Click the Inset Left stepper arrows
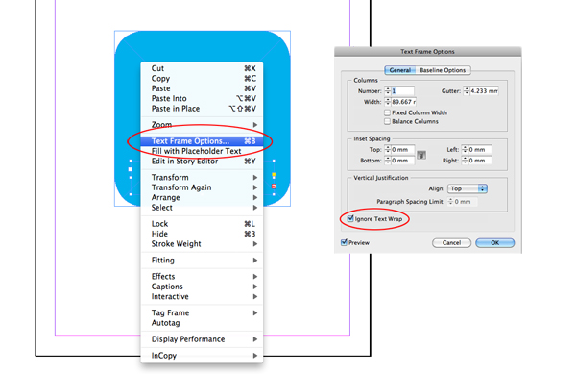 [465, 150]
